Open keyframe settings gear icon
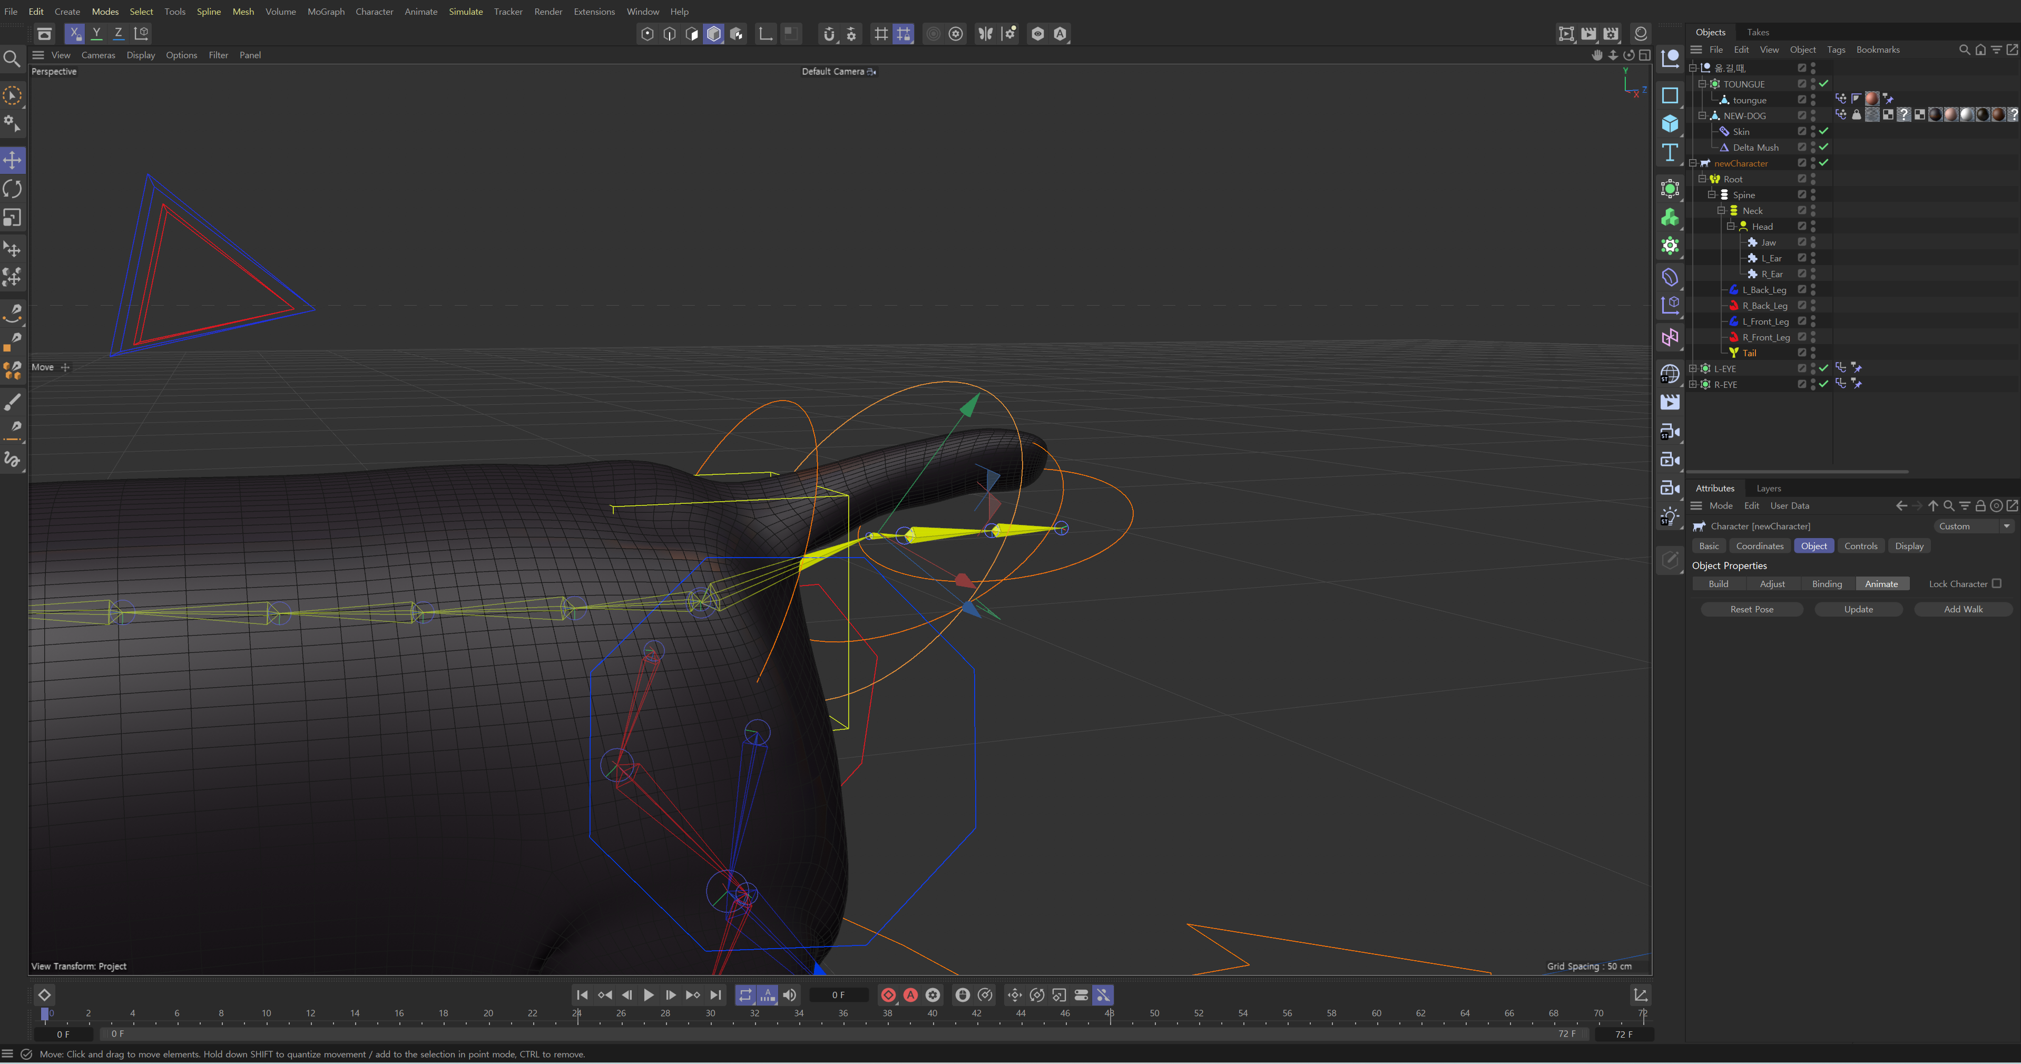Image resolution: width=2021 pixels, height=1064 pixels. tap(933, 995)
